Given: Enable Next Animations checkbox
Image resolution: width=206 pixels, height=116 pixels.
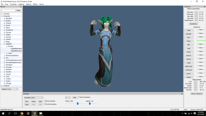Looking at the screenshot, I should coord(79,97).
